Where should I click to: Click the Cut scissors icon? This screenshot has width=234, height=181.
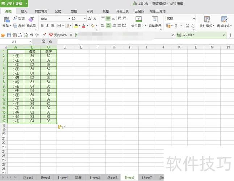tap(15, 18)
